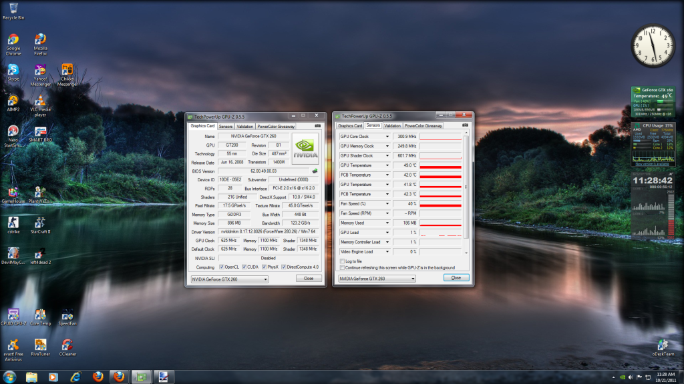Select the CCleaner desktop icon
Viewport: 684px width, 384px height.
click(67, 347)
